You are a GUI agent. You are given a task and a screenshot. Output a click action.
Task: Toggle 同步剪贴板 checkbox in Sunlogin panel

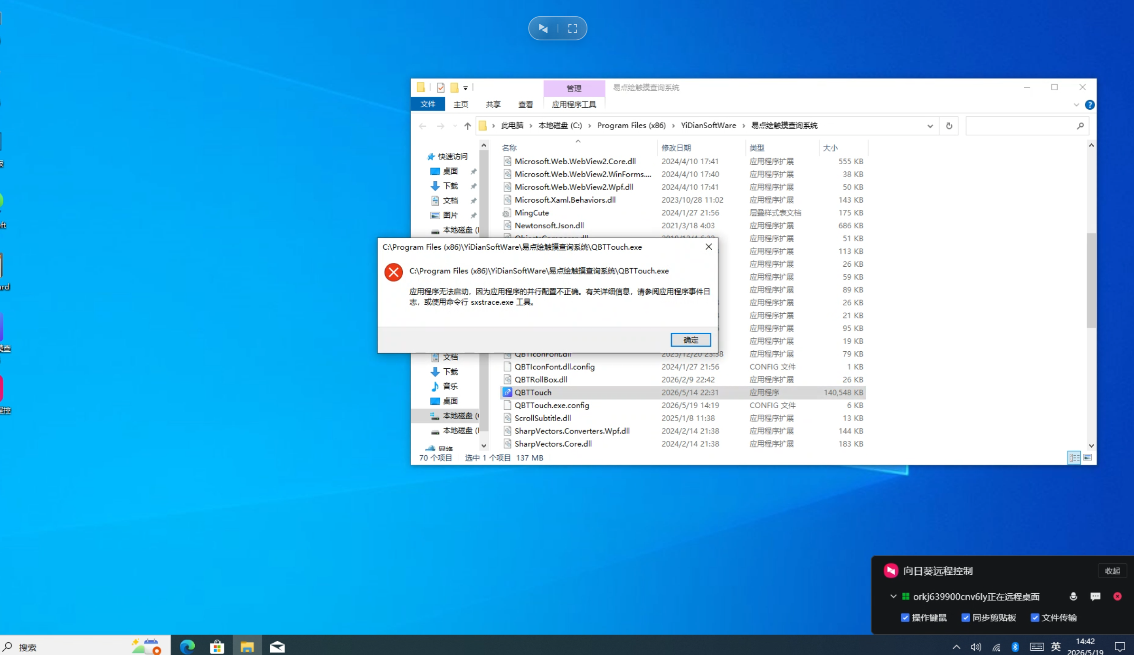coord(965,618)
